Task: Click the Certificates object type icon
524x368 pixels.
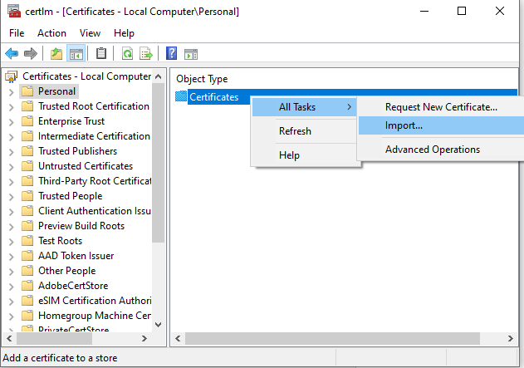Action: click(x=181, y=96)
